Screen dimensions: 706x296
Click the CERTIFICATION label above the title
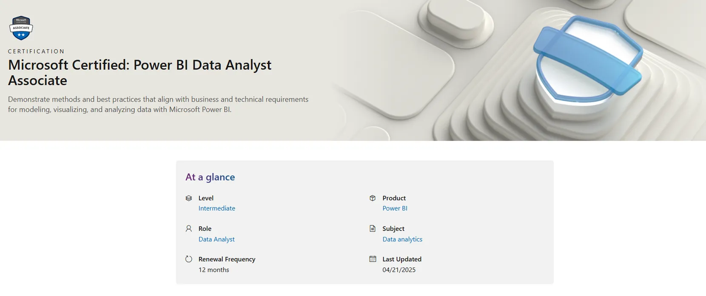36,51
